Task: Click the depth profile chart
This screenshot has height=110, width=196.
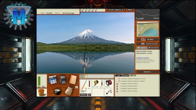Action: point(148,14)
